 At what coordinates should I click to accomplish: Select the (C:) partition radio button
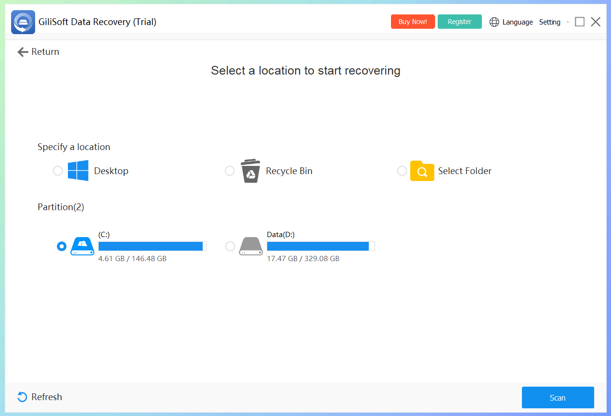(x=62, y=246)
